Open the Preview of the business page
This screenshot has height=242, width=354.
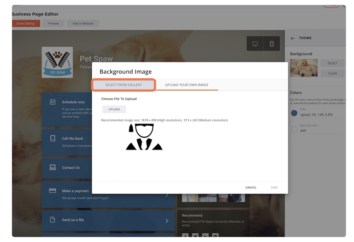54,23
